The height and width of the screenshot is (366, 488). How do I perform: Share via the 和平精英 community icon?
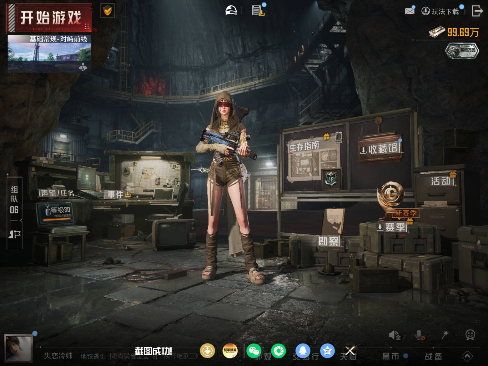point(230,351)
